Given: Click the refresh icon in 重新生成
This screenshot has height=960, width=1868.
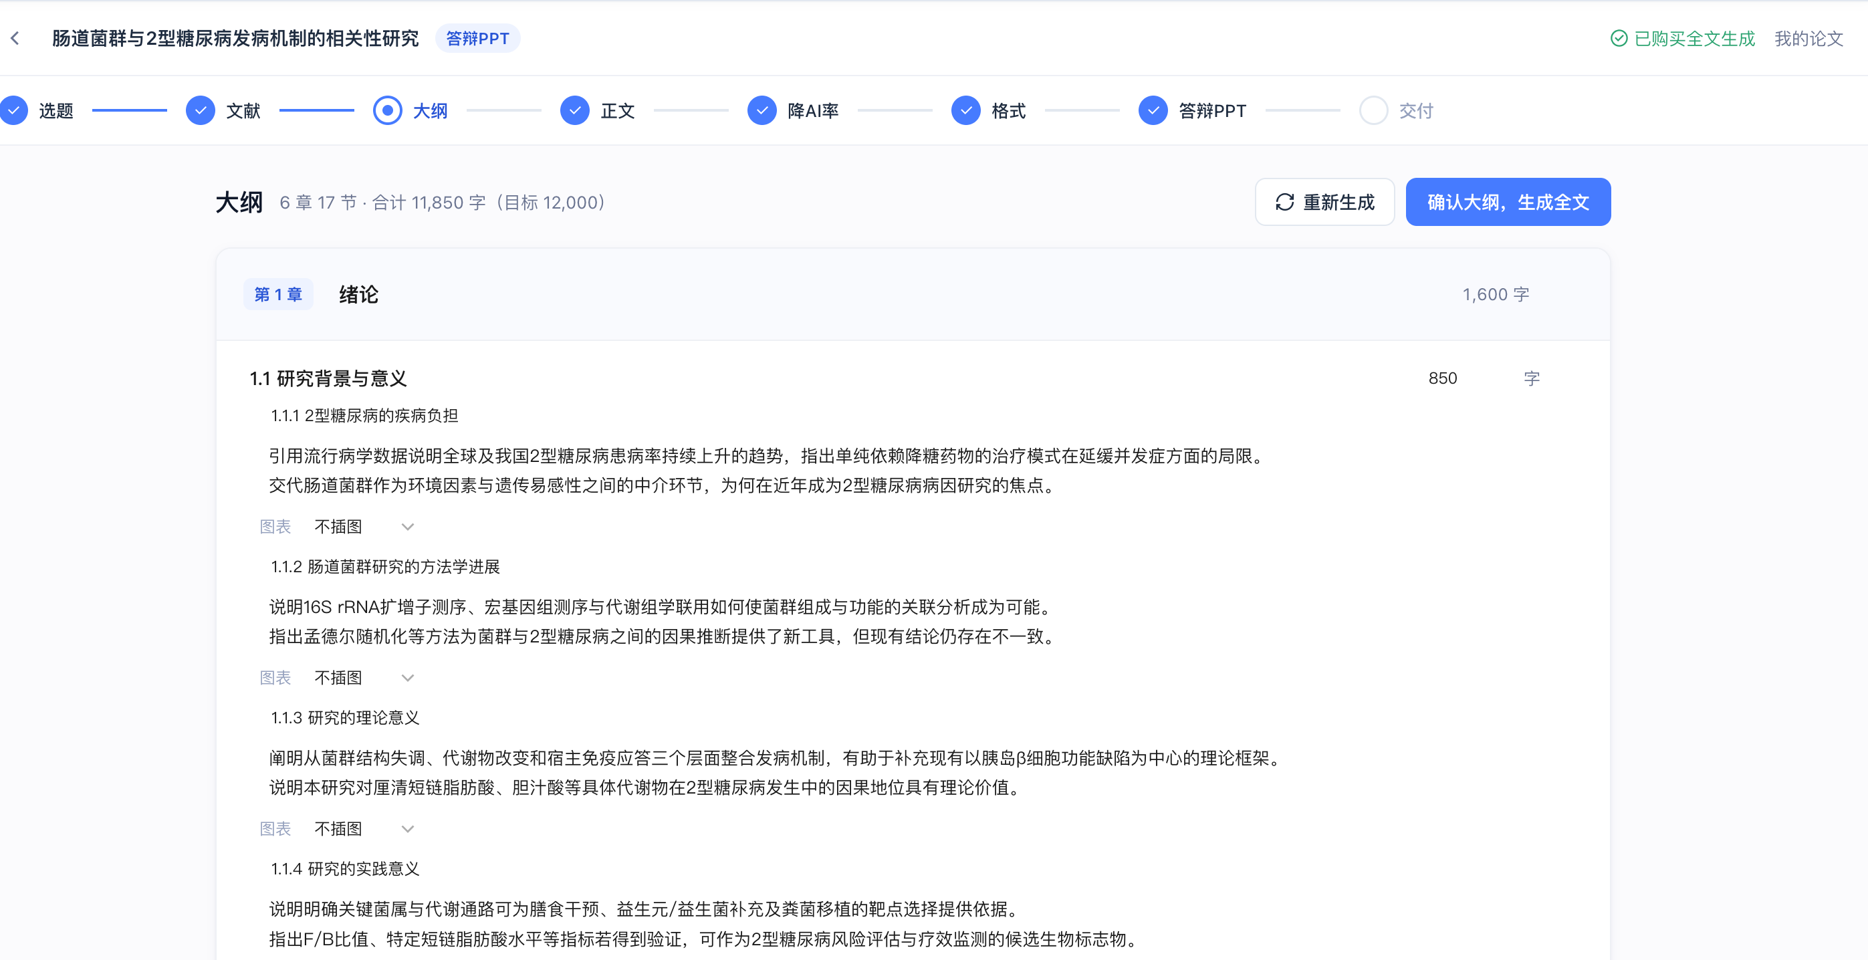Looking at the screenshot, I should pos(1284,203).
